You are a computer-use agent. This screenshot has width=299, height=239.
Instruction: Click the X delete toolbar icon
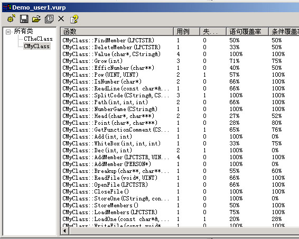pos(61,19)
